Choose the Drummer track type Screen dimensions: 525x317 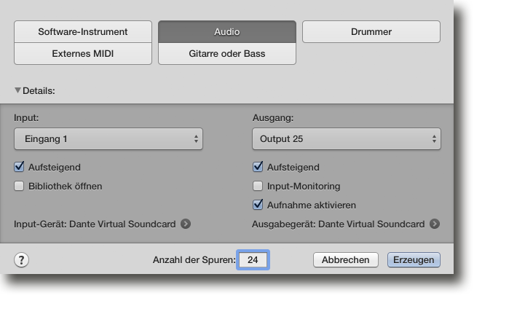pos(371,32)
